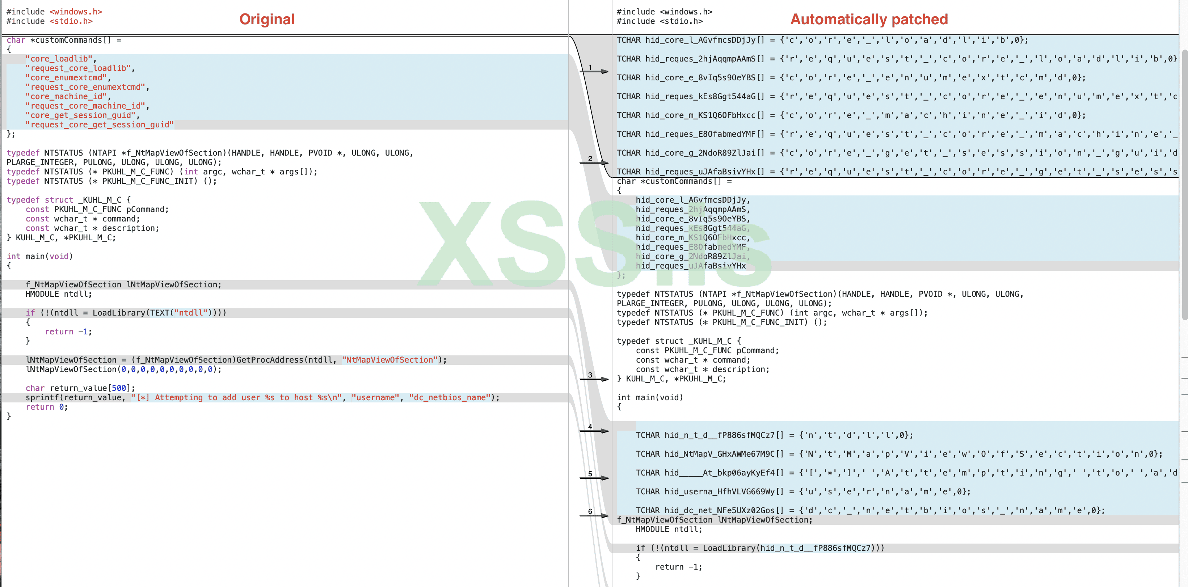Click TCHAR hid_core_l_AGvfmcsDDjJy declaration in patched
1188x587 pixels.
(x=822, y=40)
